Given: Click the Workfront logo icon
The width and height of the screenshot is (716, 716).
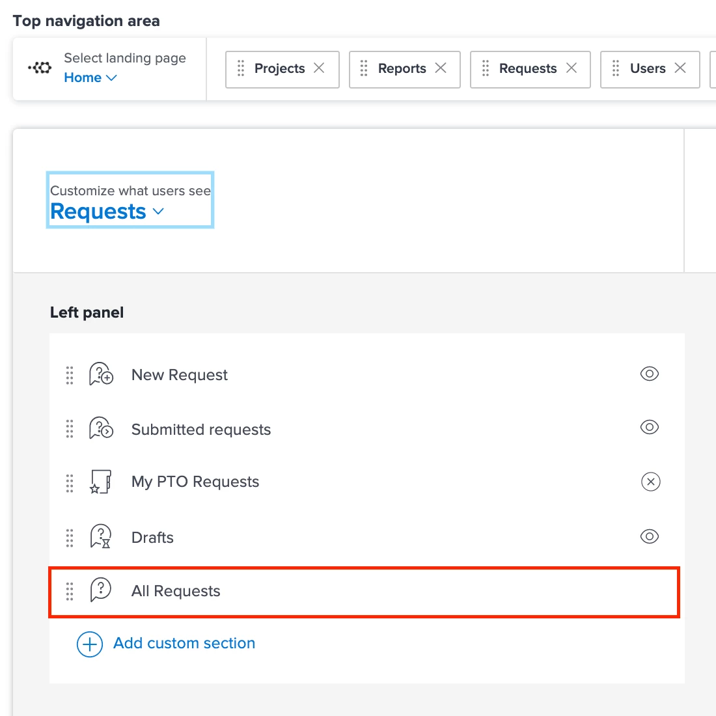Looking at the screenshot, I should (x=40, y=68).
